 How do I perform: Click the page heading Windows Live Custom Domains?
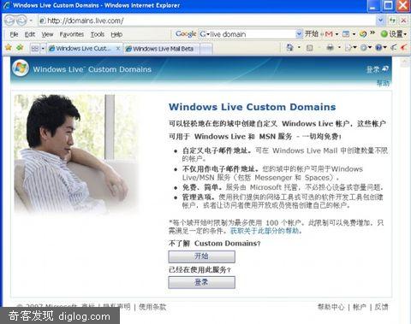(253, 107)
